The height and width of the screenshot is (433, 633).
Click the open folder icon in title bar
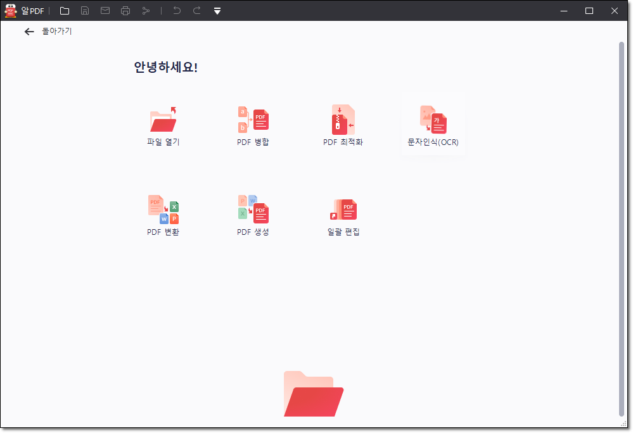pyautogui.click(x=65, y=11)
